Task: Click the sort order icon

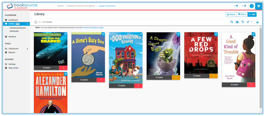Action: (248, 22)
